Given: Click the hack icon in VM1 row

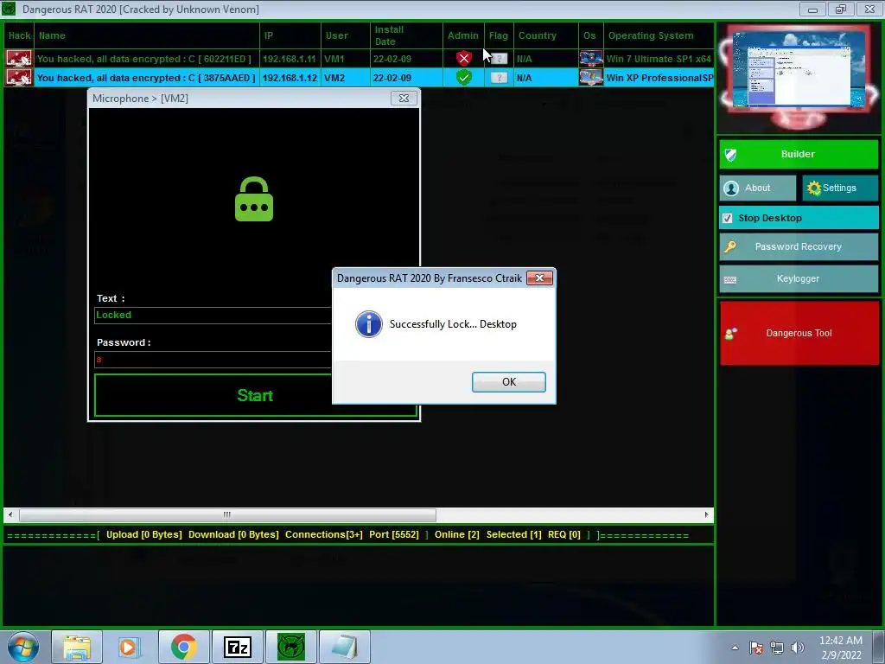Looking at the screenshot, I should point(19,59).
